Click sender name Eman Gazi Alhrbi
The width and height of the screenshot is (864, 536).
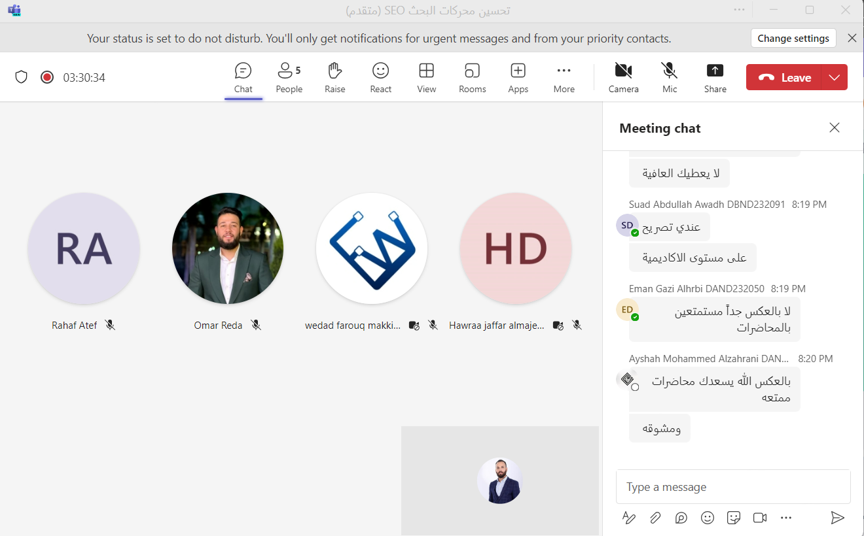coord(697,288)
